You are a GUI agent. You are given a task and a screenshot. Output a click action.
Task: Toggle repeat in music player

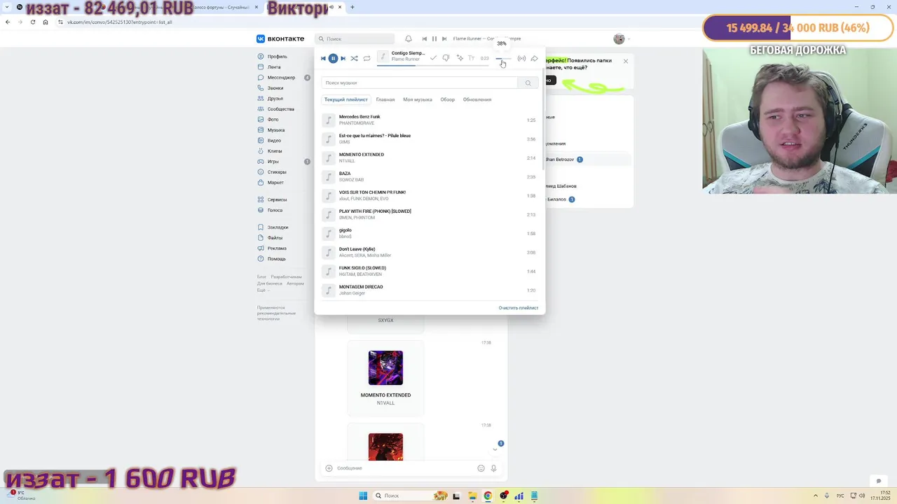[367, 58]
